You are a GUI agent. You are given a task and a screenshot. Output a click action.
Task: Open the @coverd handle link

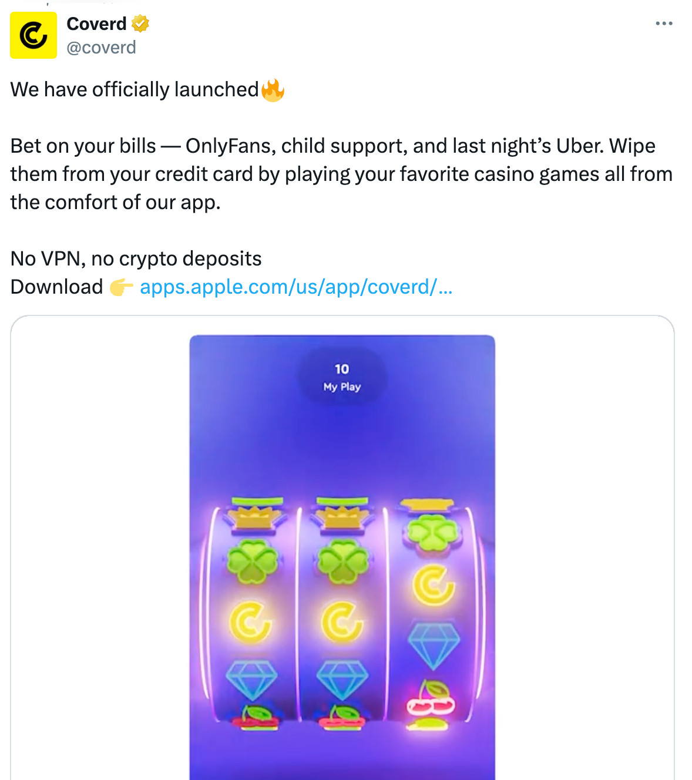coord(101,47)
